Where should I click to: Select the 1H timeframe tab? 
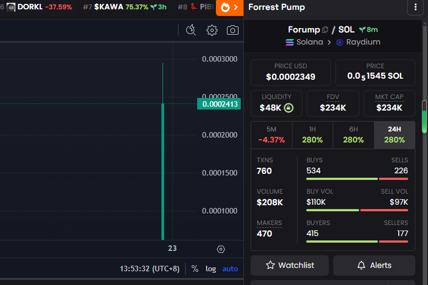tap(312, 135)
